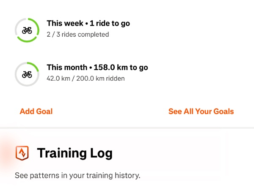Select the monthly distance progress ring
Image resolution: width=254 pixels, height=190 pixels.
tap(27, 74)
